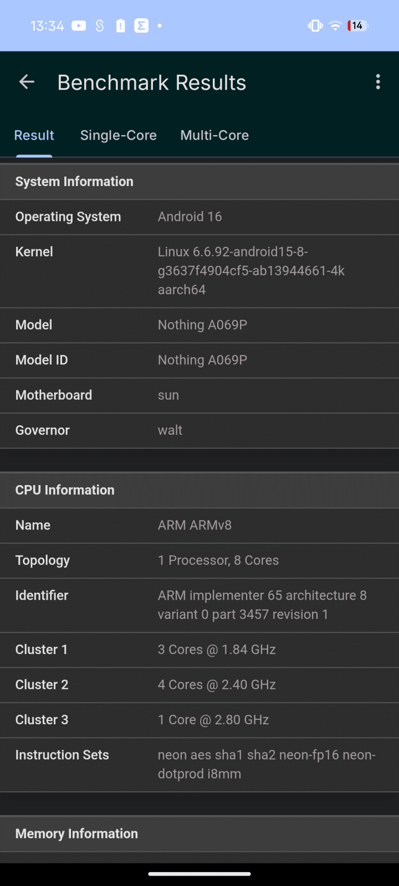This screenshot has height=886, width=399.
Task: Switch to the Single-Core tab
Action: tap(118, 135)
